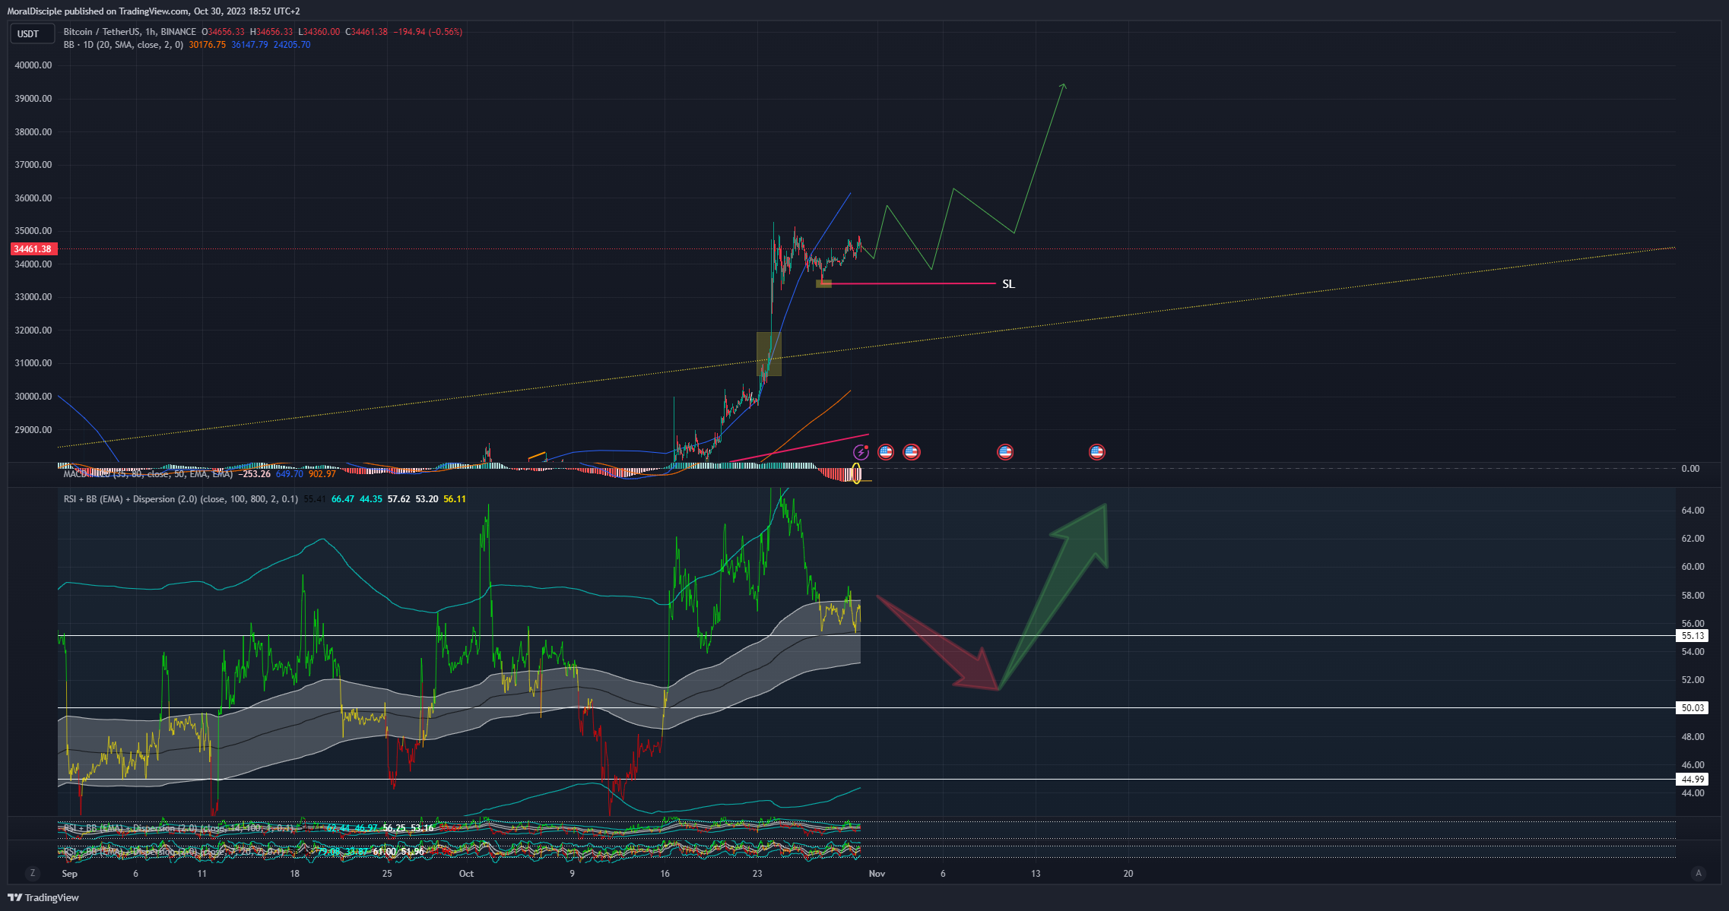Open the rightmost US flag event marker
The image size is (1729, 911).
pos(1096,452)
